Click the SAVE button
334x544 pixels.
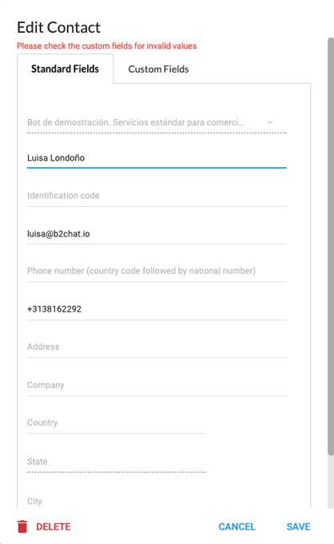coord(298,526)
